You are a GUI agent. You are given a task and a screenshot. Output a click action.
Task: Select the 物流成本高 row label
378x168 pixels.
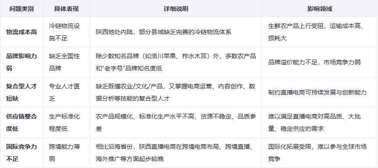click(x=22, y=32)
